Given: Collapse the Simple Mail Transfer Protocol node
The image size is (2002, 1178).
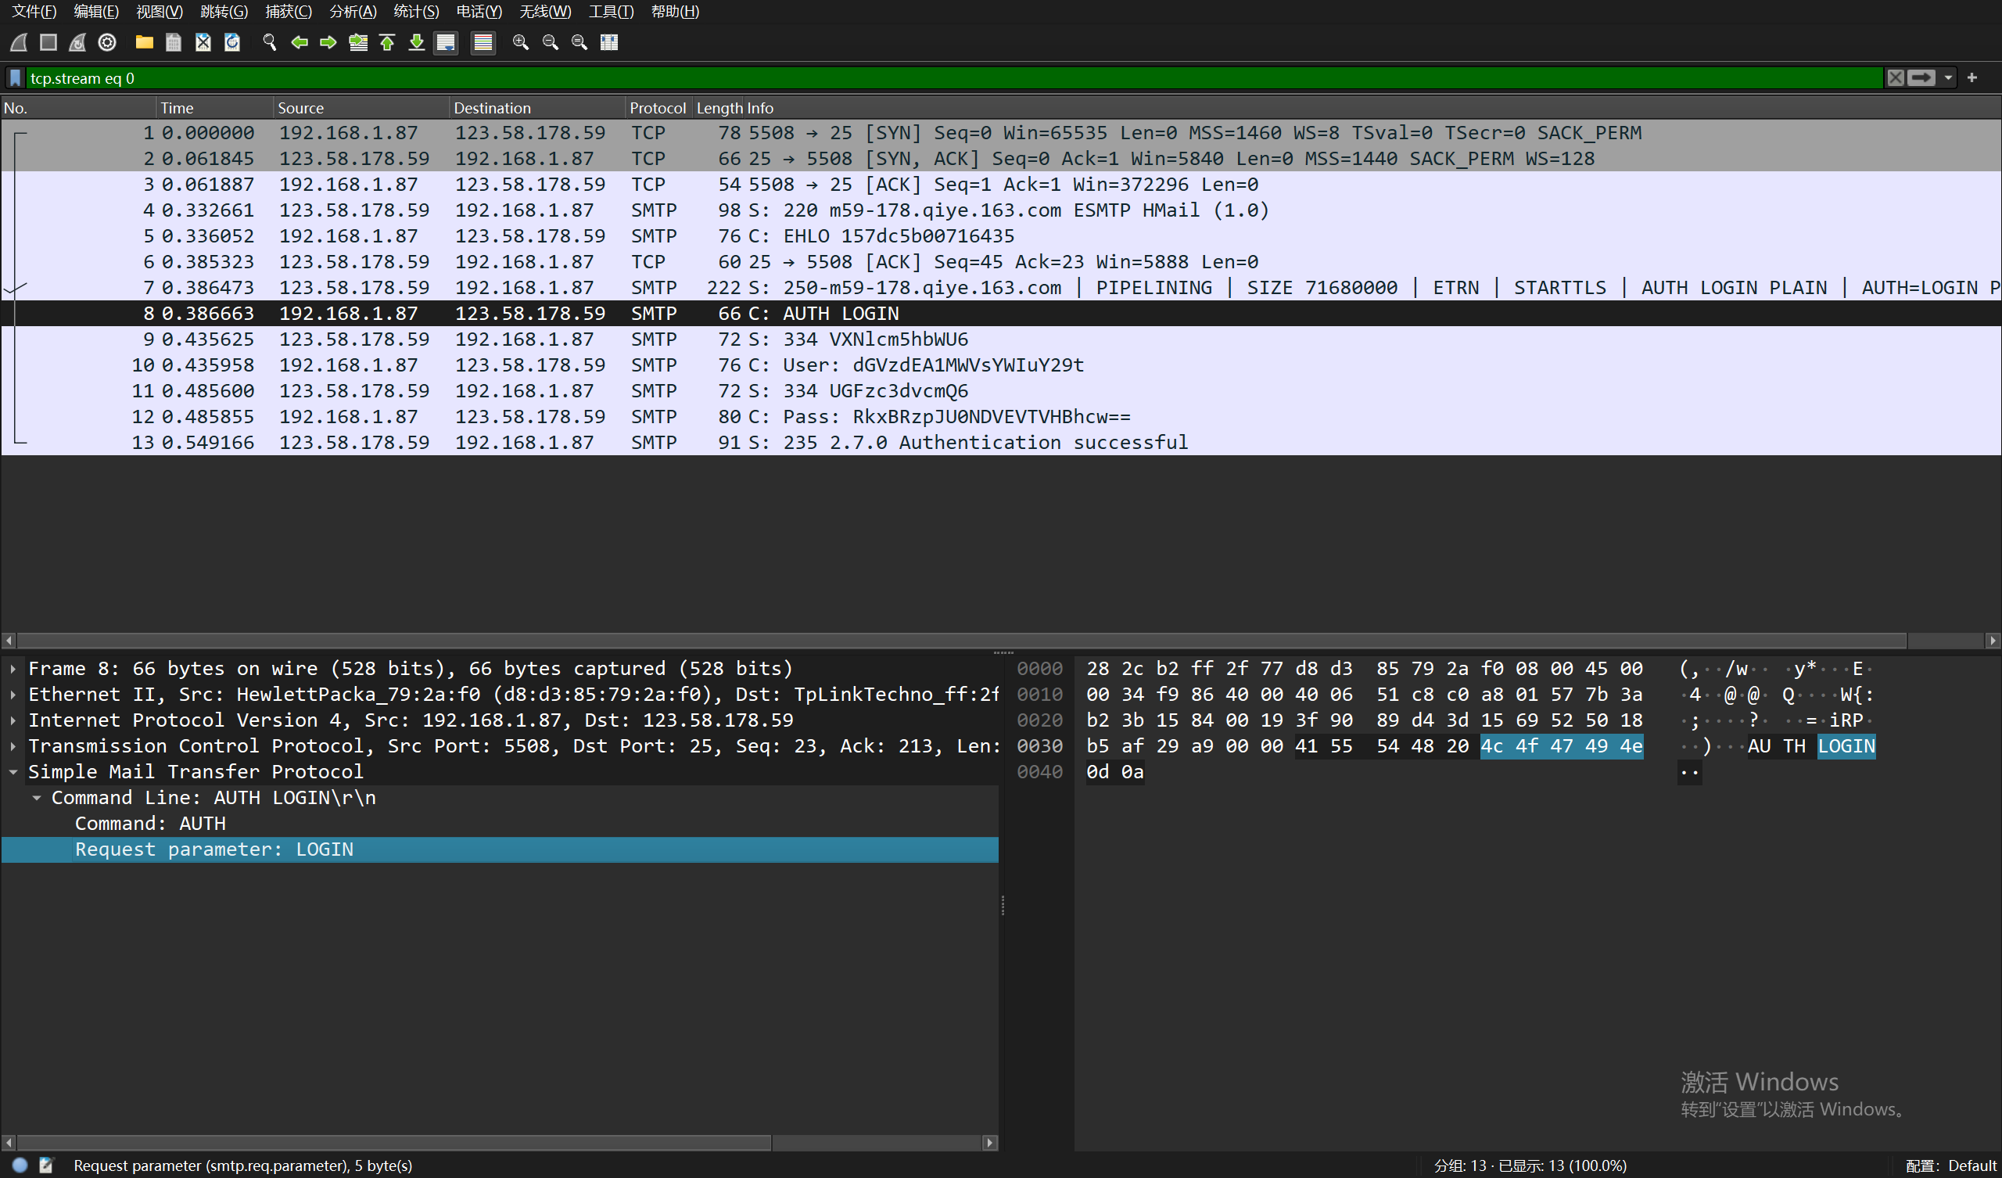Looking at the screenshot, I should pos(13,772).
